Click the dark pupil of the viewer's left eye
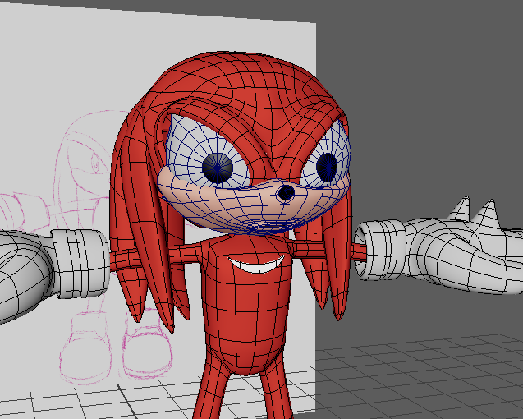The width and height of the screenshot is (523, 419). [218, 168]
